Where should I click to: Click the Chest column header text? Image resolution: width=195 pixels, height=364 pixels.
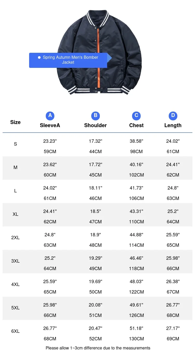136,125
